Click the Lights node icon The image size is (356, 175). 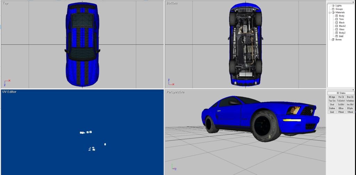click(333, 6)
